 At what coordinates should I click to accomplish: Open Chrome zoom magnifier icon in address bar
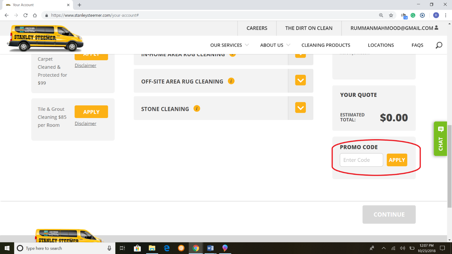point(381,15)
